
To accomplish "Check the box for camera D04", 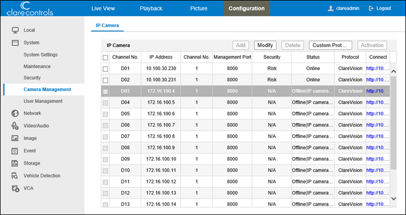I will (105, 103).
